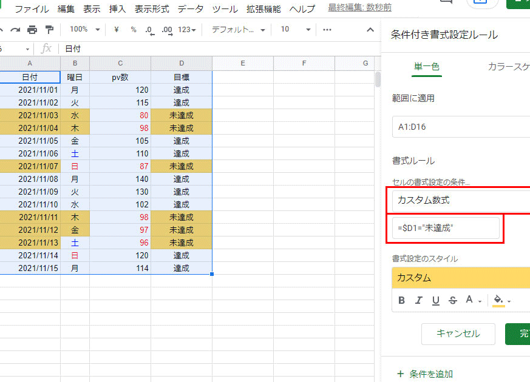
Task: Click 達成 cell in 2021/11/14 row
Action: pyautogui.click(x=182, y=255)
